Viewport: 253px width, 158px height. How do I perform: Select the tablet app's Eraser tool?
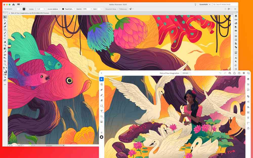(101, 100)
